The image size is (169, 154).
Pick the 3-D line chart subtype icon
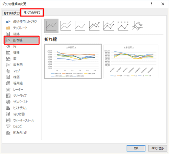tap(137, 26)
